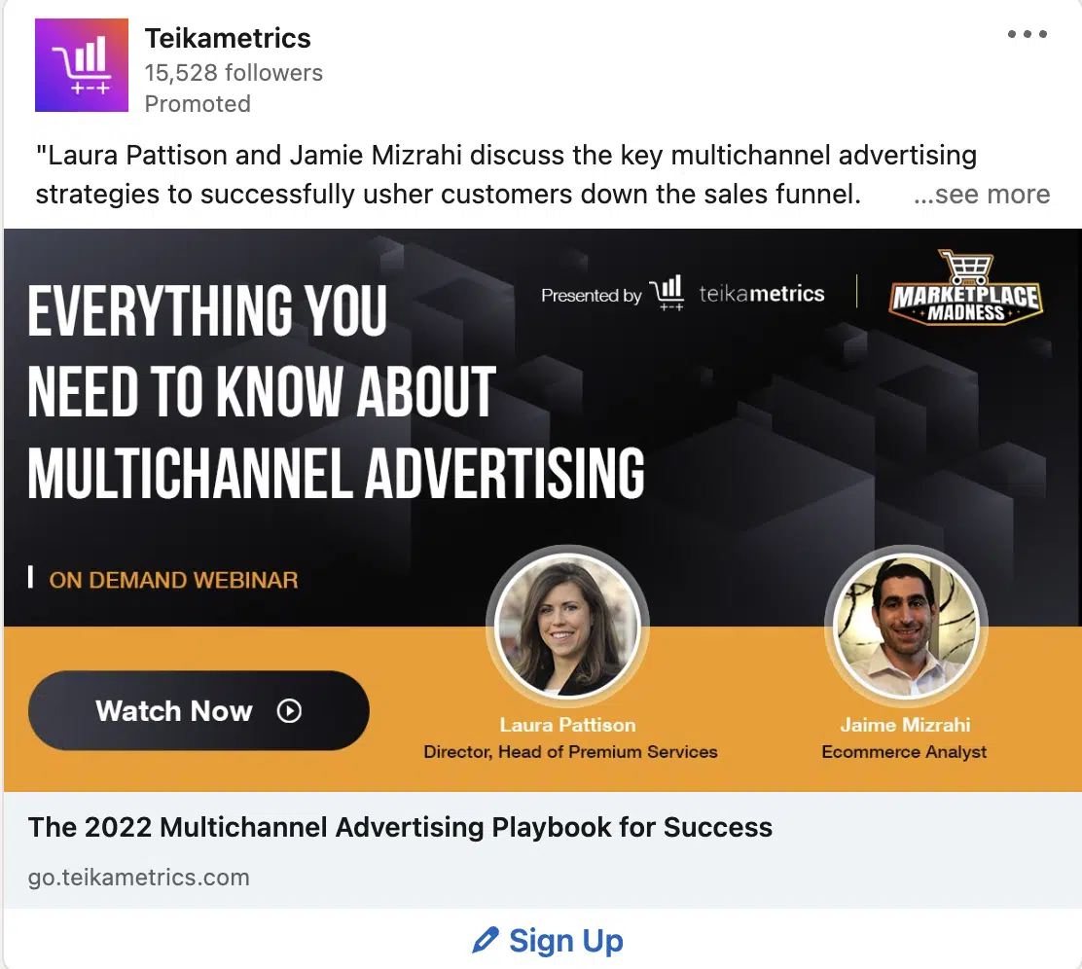
Task: Click the teikametrics cart icon in banner
Action: pos(667,293)
